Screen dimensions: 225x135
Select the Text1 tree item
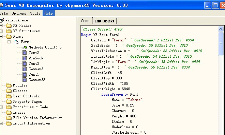34,74
